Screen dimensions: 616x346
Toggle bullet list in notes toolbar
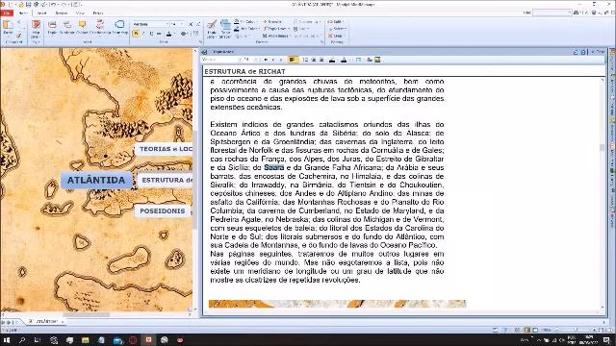305,60
